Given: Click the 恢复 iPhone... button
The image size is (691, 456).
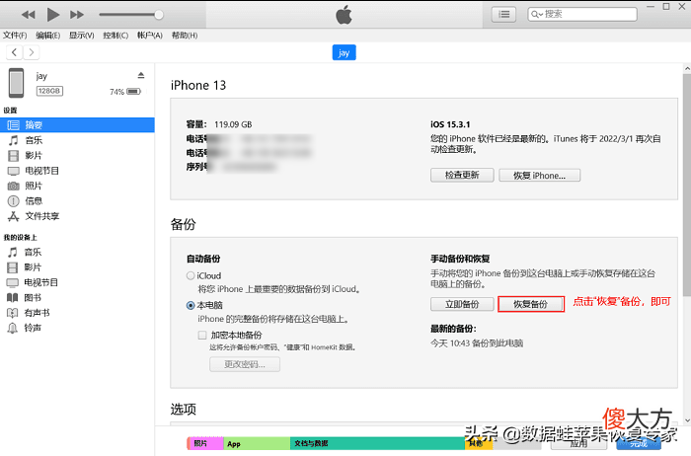Looking at the screenshot, I should point(539,175).
